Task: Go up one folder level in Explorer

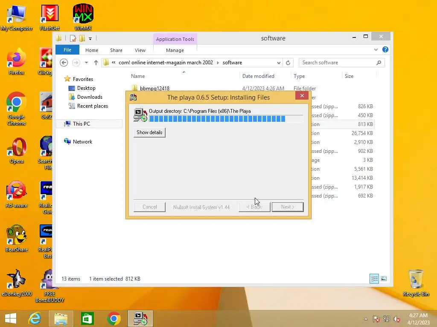Action: (x=96, y=63)
